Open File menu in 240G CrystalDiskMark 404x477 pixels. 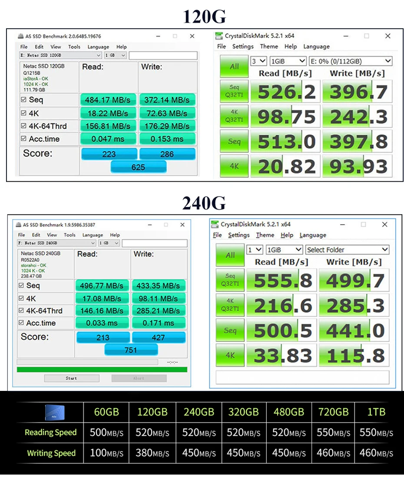[x=217, y=235]
